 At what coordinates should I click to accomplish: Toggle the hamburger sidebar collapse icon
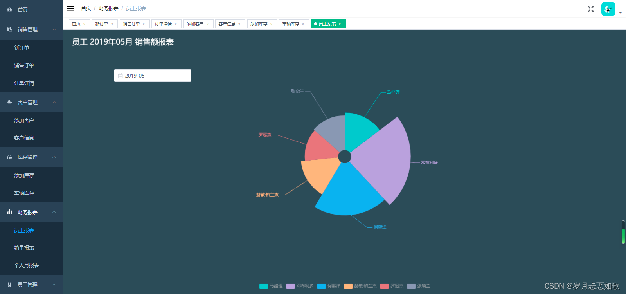pyautogui.click(x=70, y=8)
